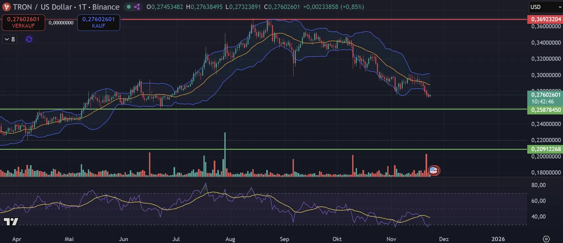Click the purple data-source share icon

coord(137,7)
